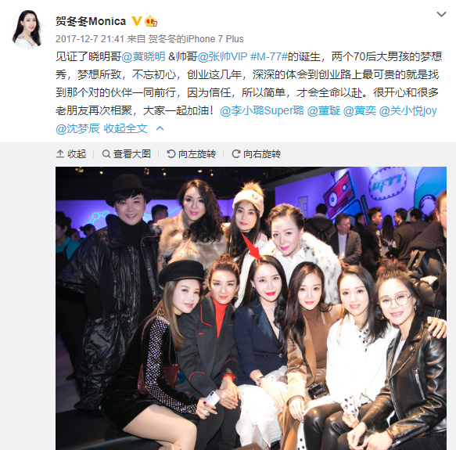Click the 贺冬冬Monica profile avatar
The image size is (456, 450).
[27, 29]
